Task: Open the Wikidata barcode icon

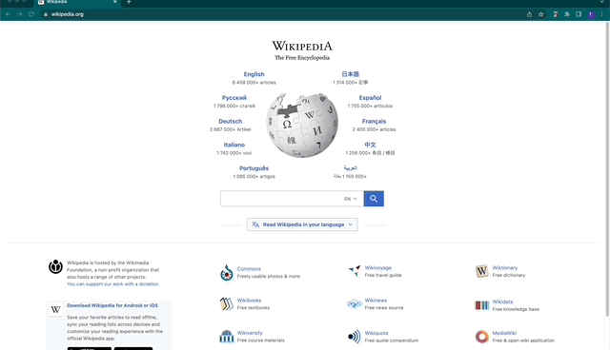Action: [x=481, y=305]
